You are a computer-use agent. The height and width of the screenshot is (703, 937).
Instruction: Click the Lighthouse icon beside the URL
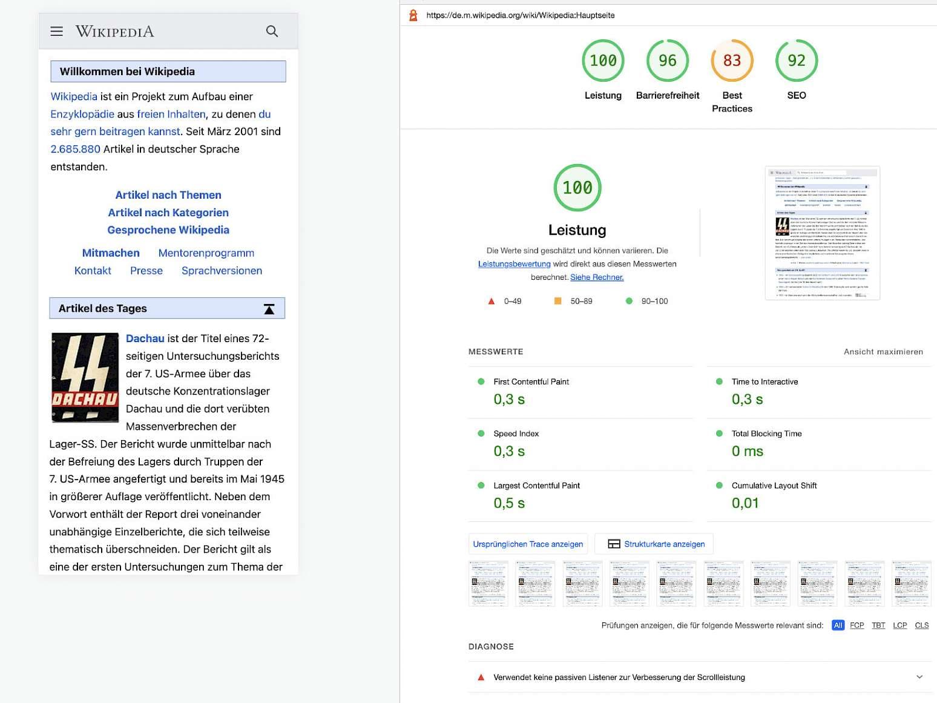pyautogui.click(x=413, y=15)
